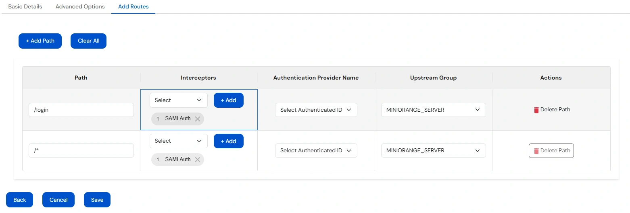Viewport: 630px width, 213px height.
Task: Click SAMLAuth chip label in /* row
Action: [x=178, y=160]
